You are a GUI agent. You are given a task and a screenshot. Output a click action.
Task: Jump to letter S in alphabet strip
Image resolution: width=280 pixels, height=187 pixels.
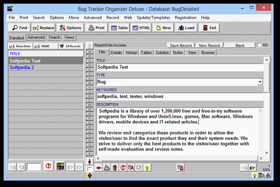coord(90,131)
